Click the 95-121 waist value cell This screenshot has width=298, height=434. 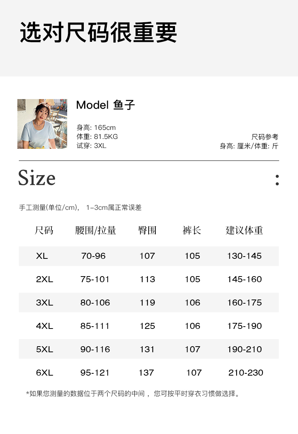(95, 373)
